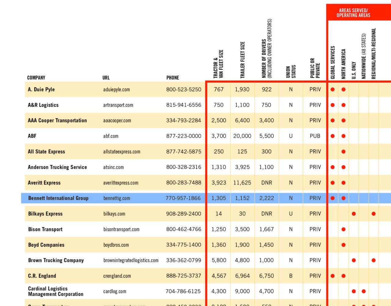The width and height of the screenshot is (391, 306).
Task: Click ABF's PUB status cell
Action: point(315,136)
